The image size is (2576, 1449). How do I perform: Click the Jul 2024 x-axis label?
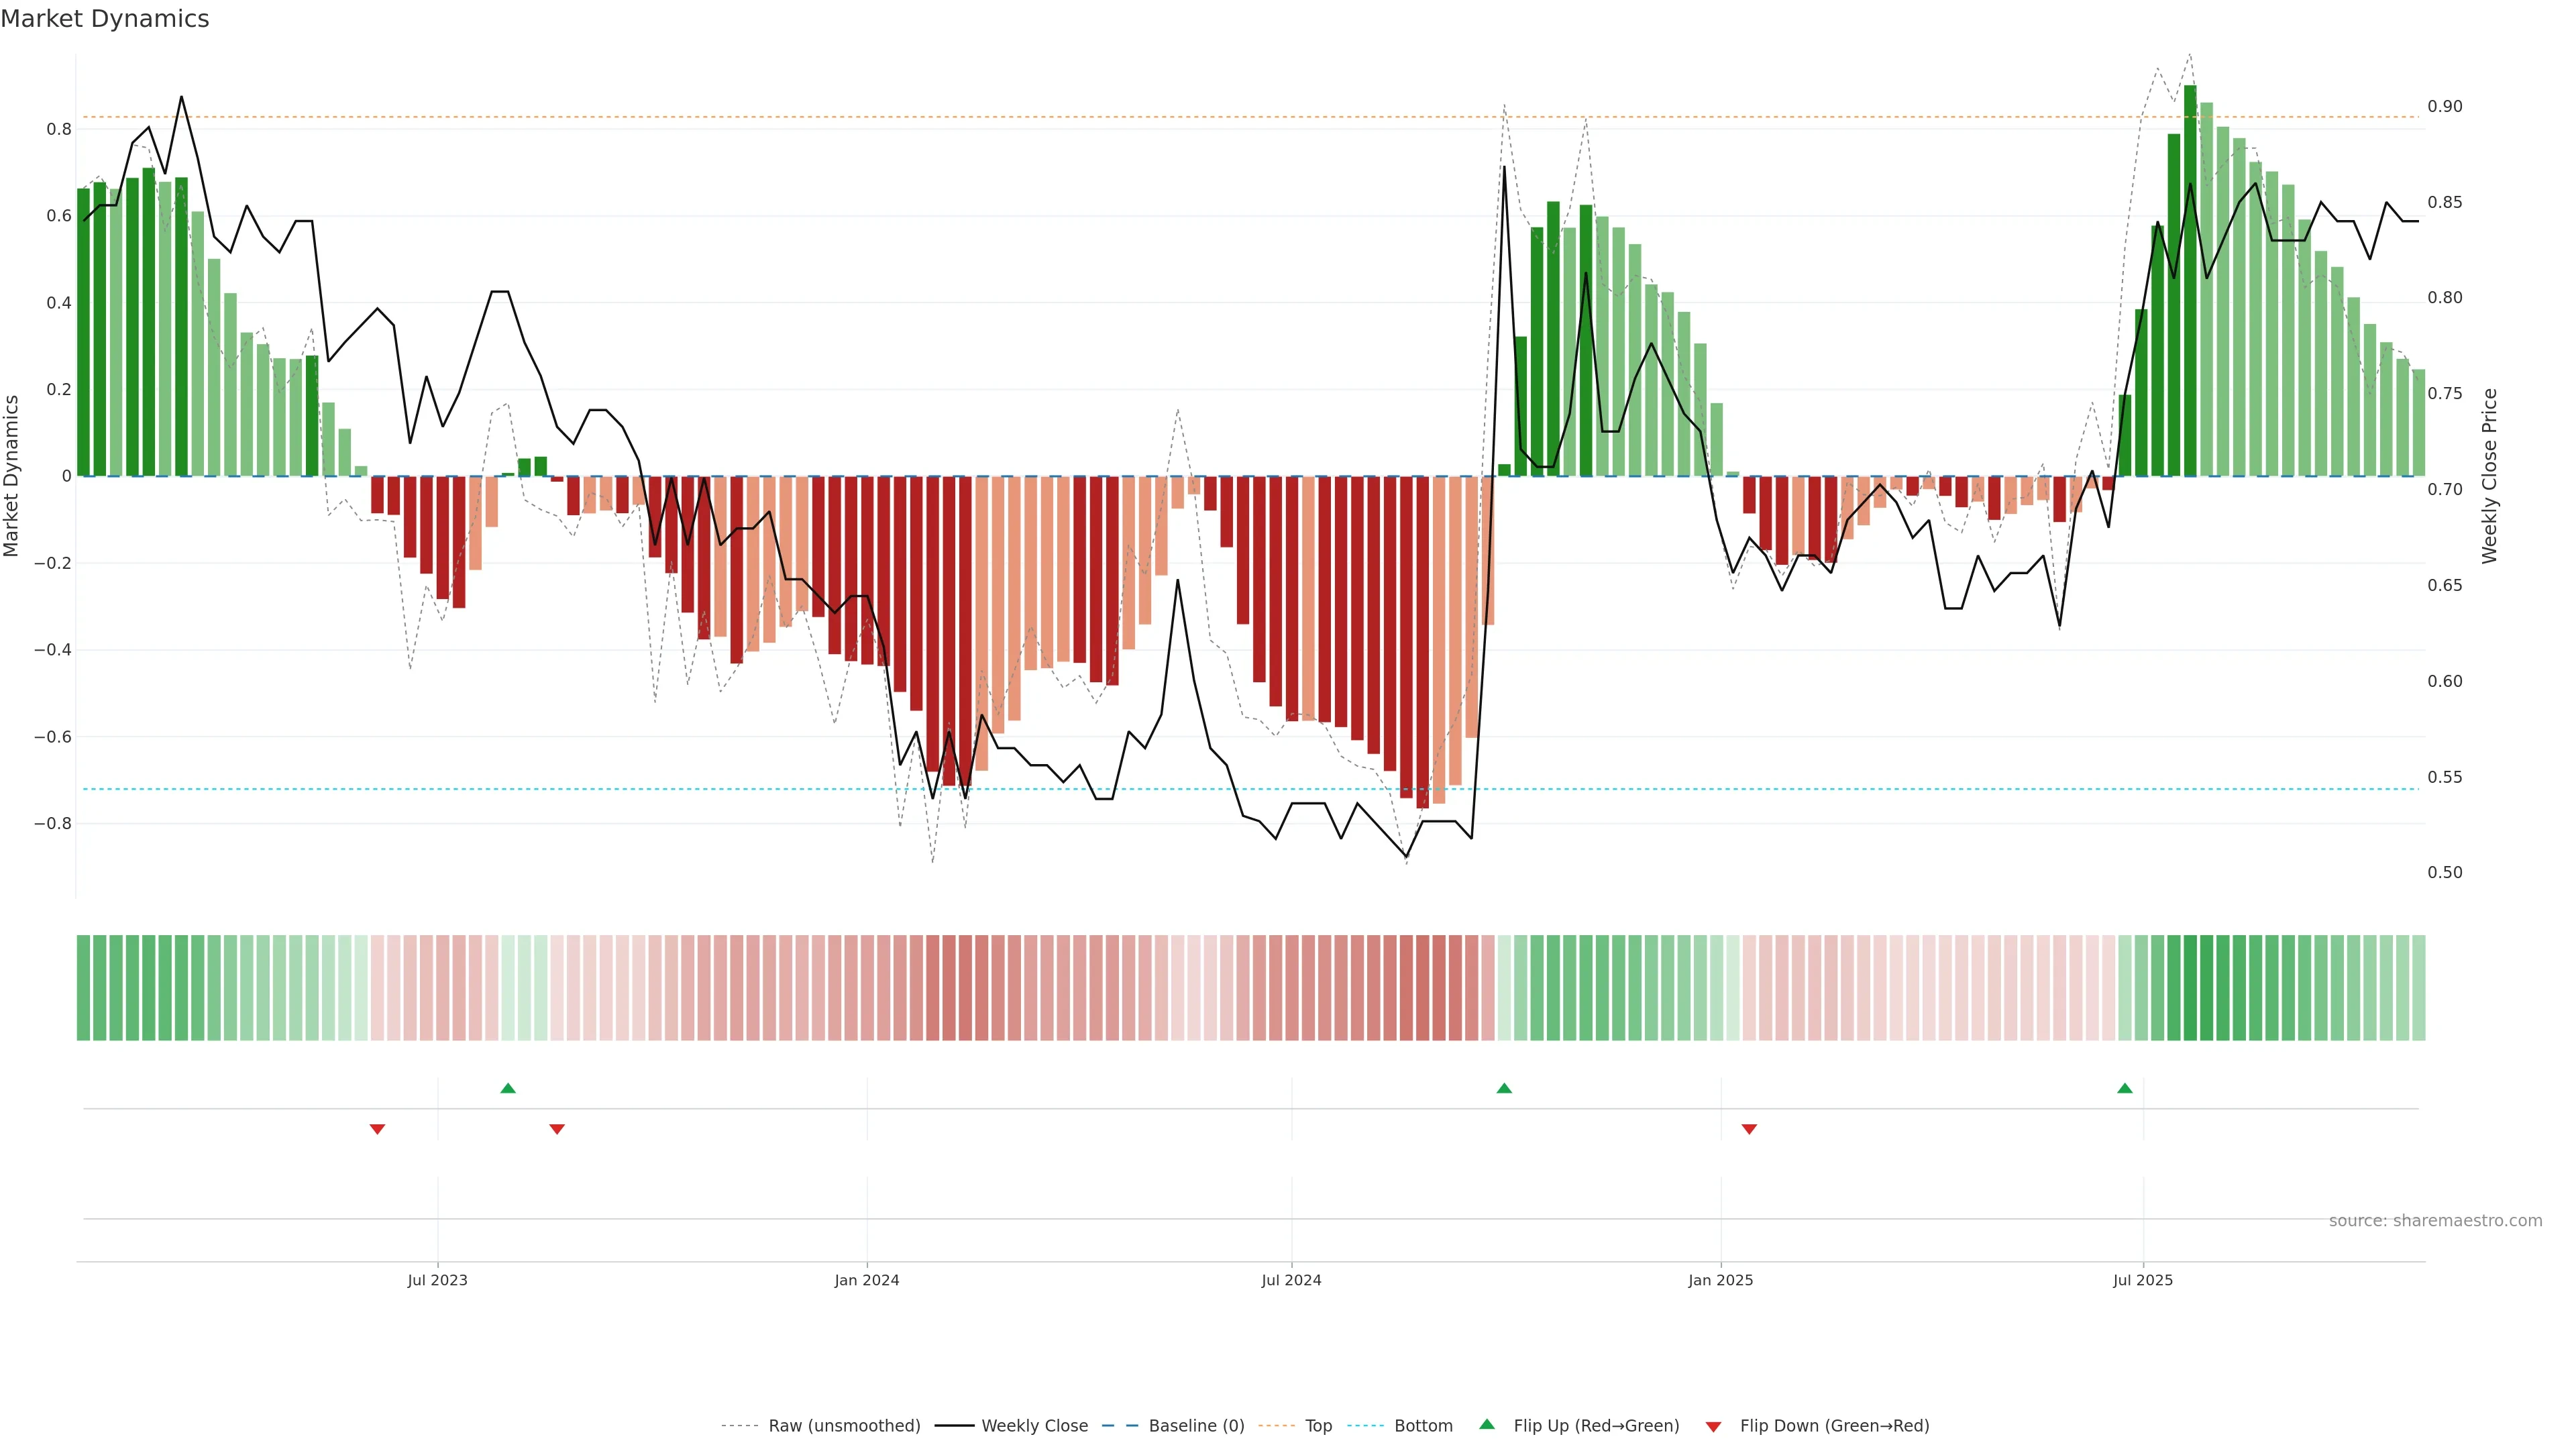point(1291,1280)
